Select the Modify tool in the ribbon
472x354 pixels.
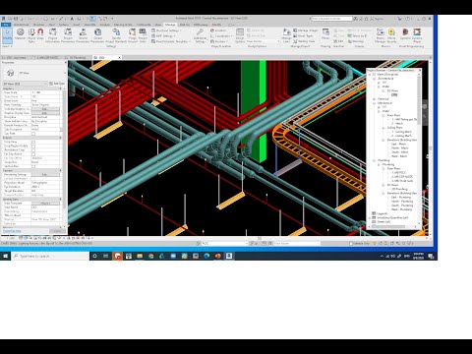coord(7,35)
